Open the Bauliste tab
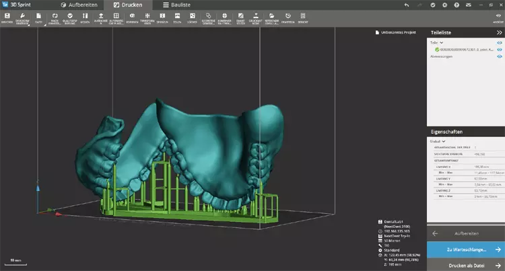The image size is (505, 271). tap(176, 5)
